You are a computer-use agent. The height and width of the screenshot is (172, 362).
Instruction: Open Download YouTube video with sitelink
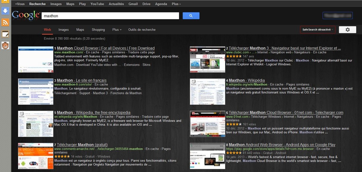(99, 65)
